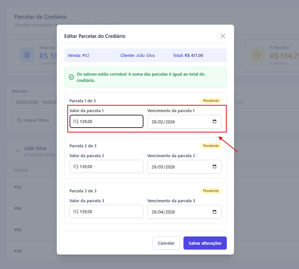Open calendar picker for parcela 1 due date
This screenshot has height=269, width=299.
(x=215, y=121)
